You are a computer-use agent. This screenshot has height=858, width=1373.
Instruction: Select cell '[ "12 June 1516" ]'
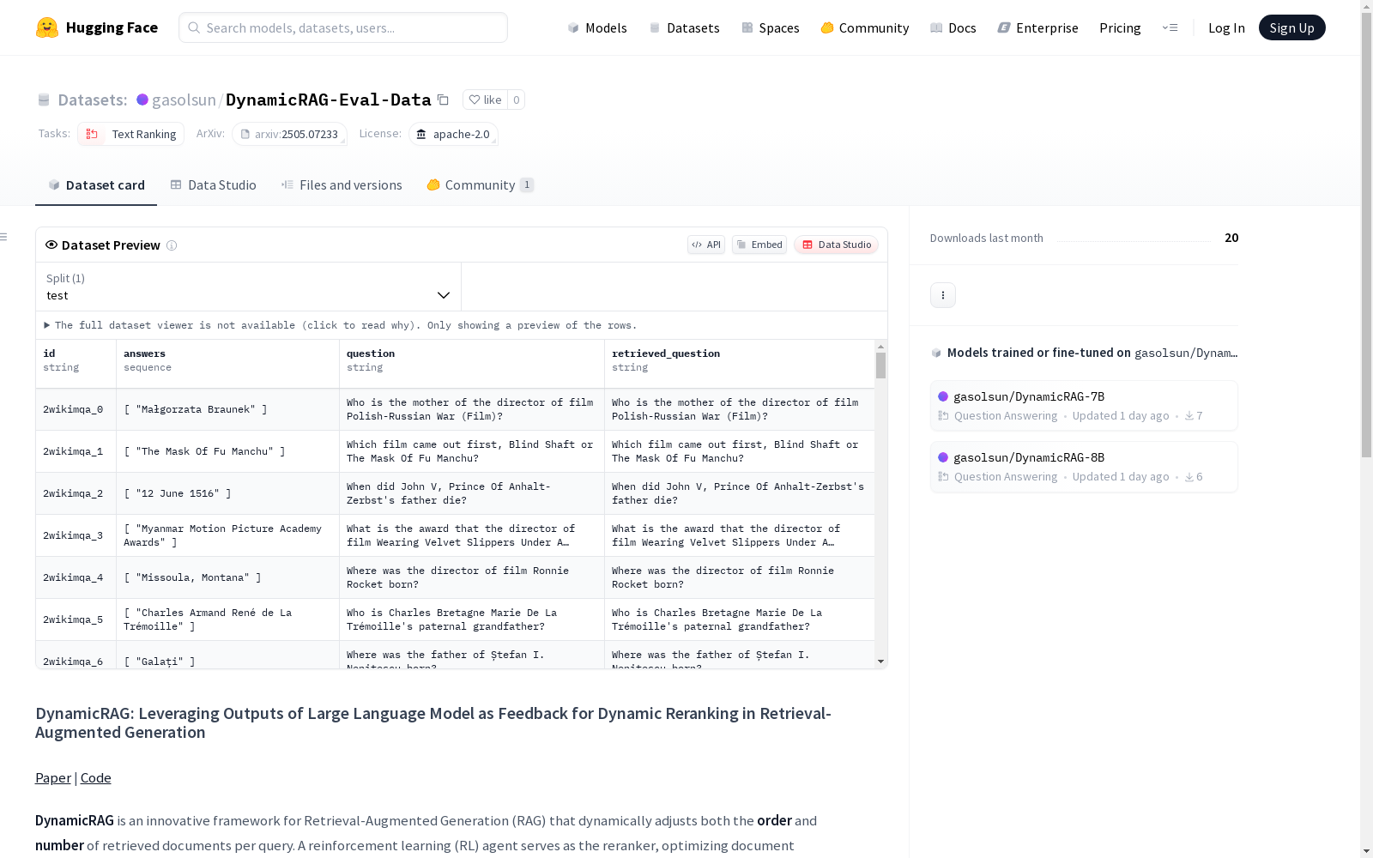point(227,493)
